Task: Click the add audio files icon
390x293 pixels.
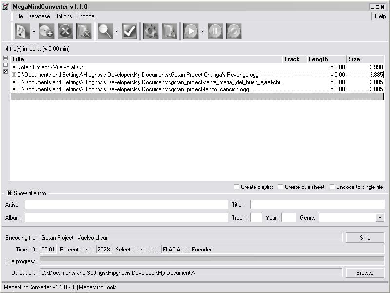Action: (x=22, y=31)
